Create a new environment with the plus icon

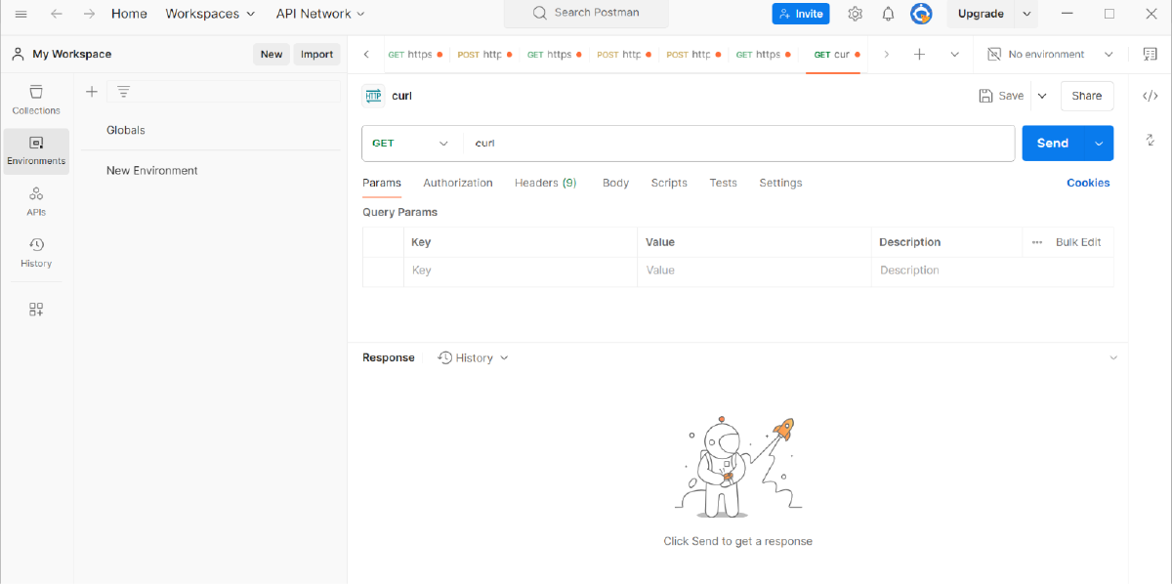91,92
